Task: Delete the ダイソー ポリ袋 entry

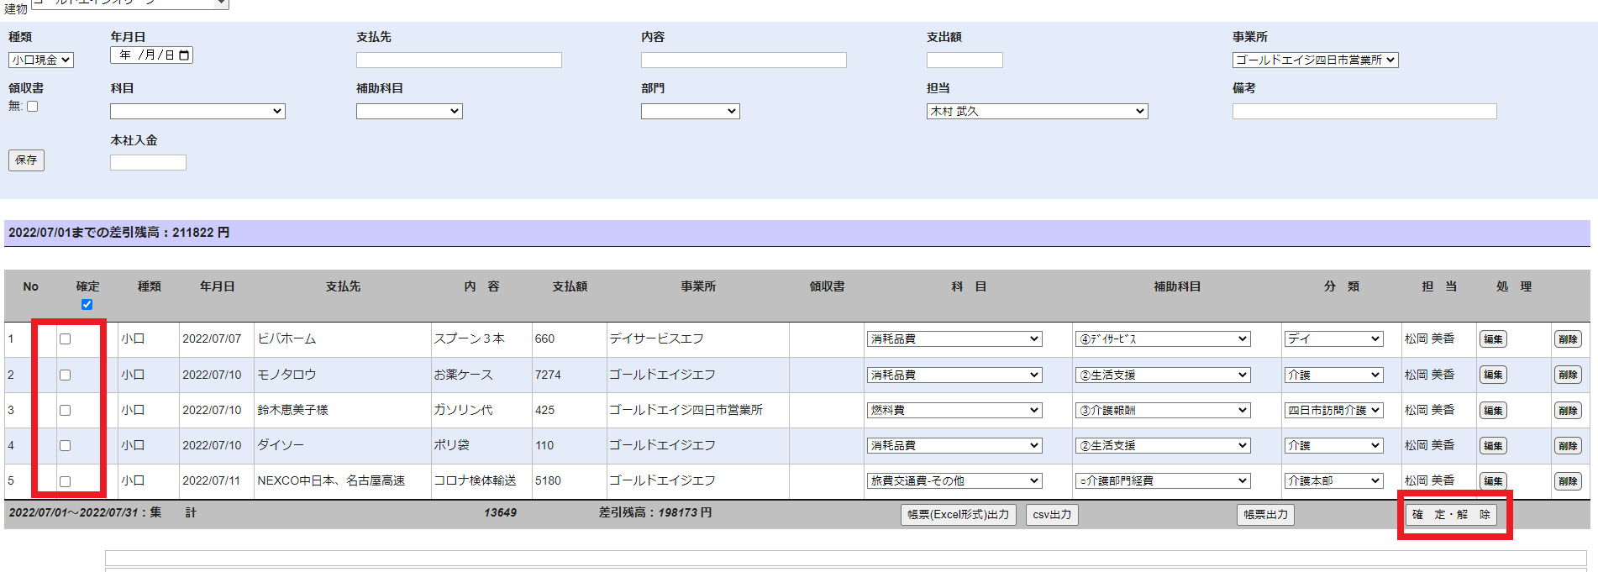Action: (x=1567, y=446)
